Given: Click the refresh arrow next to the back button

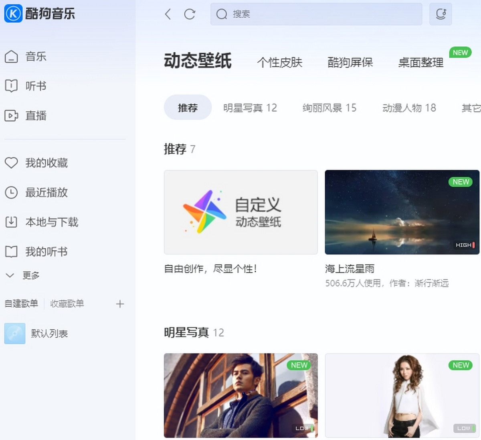Looking at the screenshot, I should [x=190, y=14].
